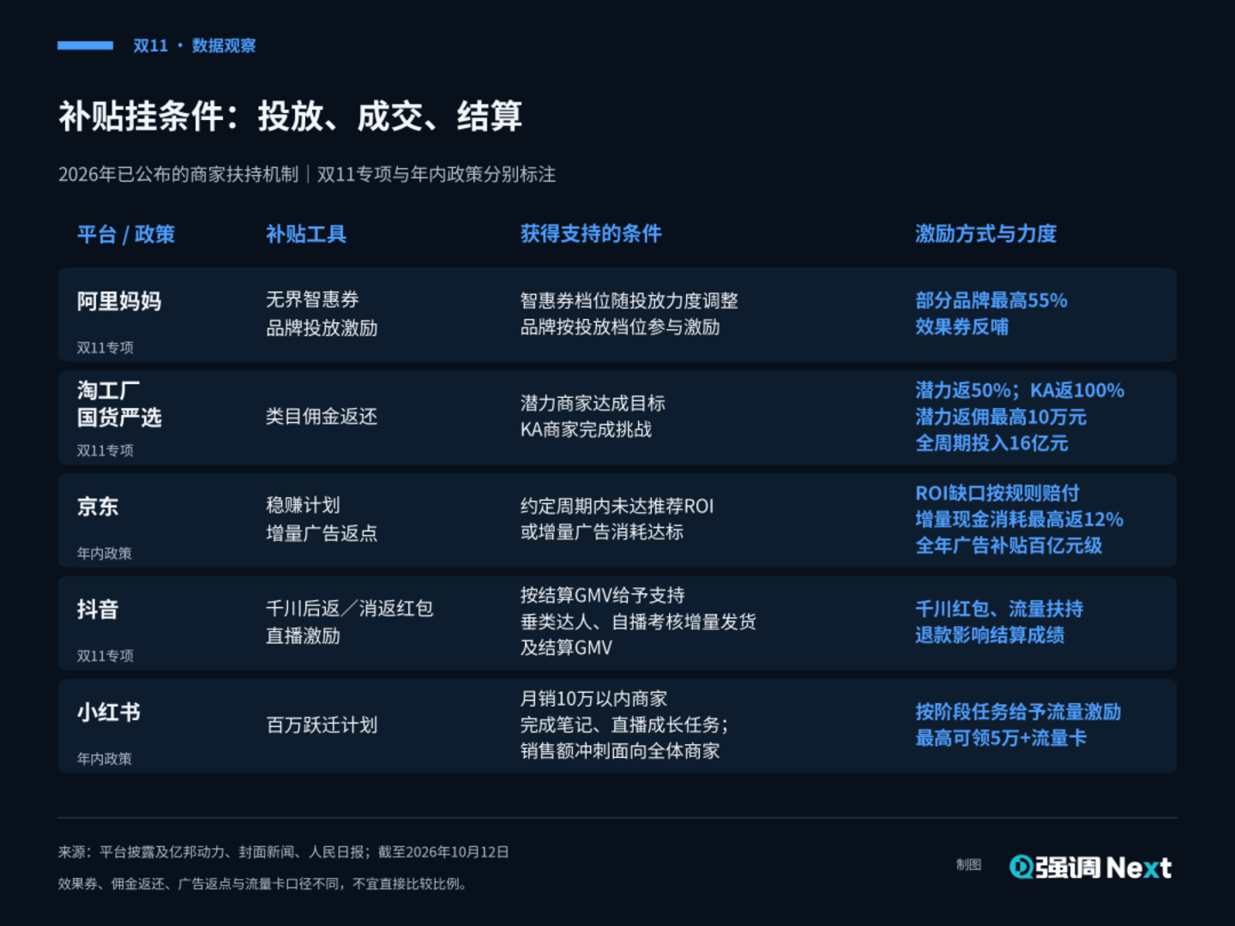
Task: Click the source line starting "来源：平台披露"
Action: coord(284,851)
